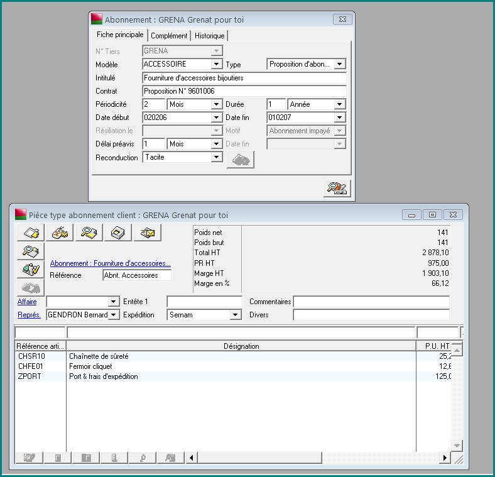Viewport: 495px width, 477px height.
Task: Click the Référence arti... column header
Action: point(40,346)
